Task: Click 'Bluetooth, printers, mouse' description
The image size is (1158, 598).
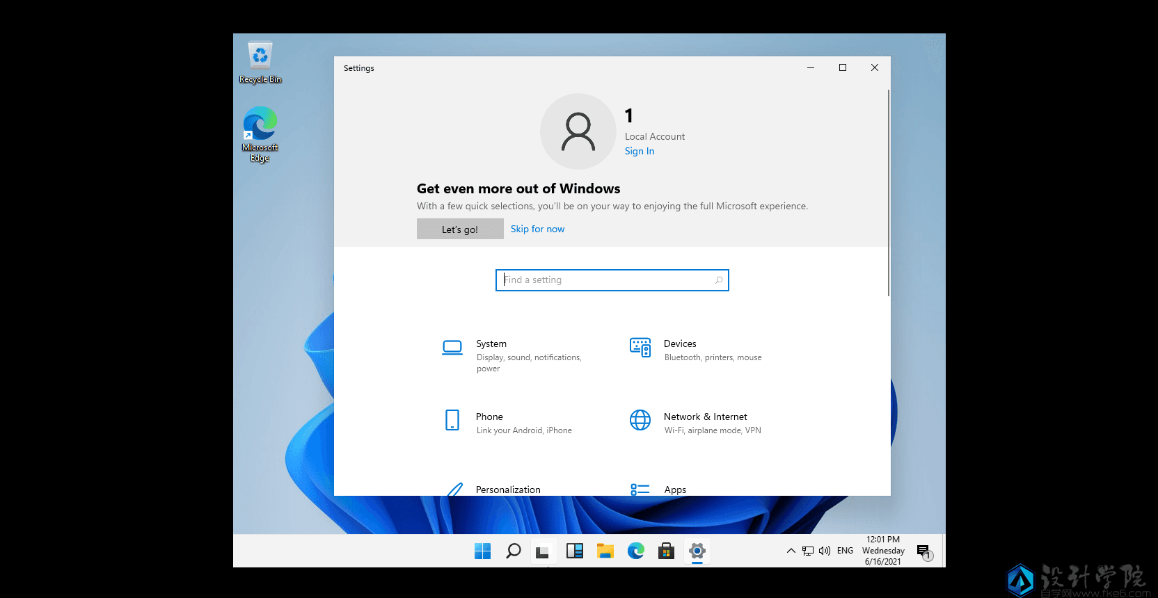Action: tap(713, 357)
